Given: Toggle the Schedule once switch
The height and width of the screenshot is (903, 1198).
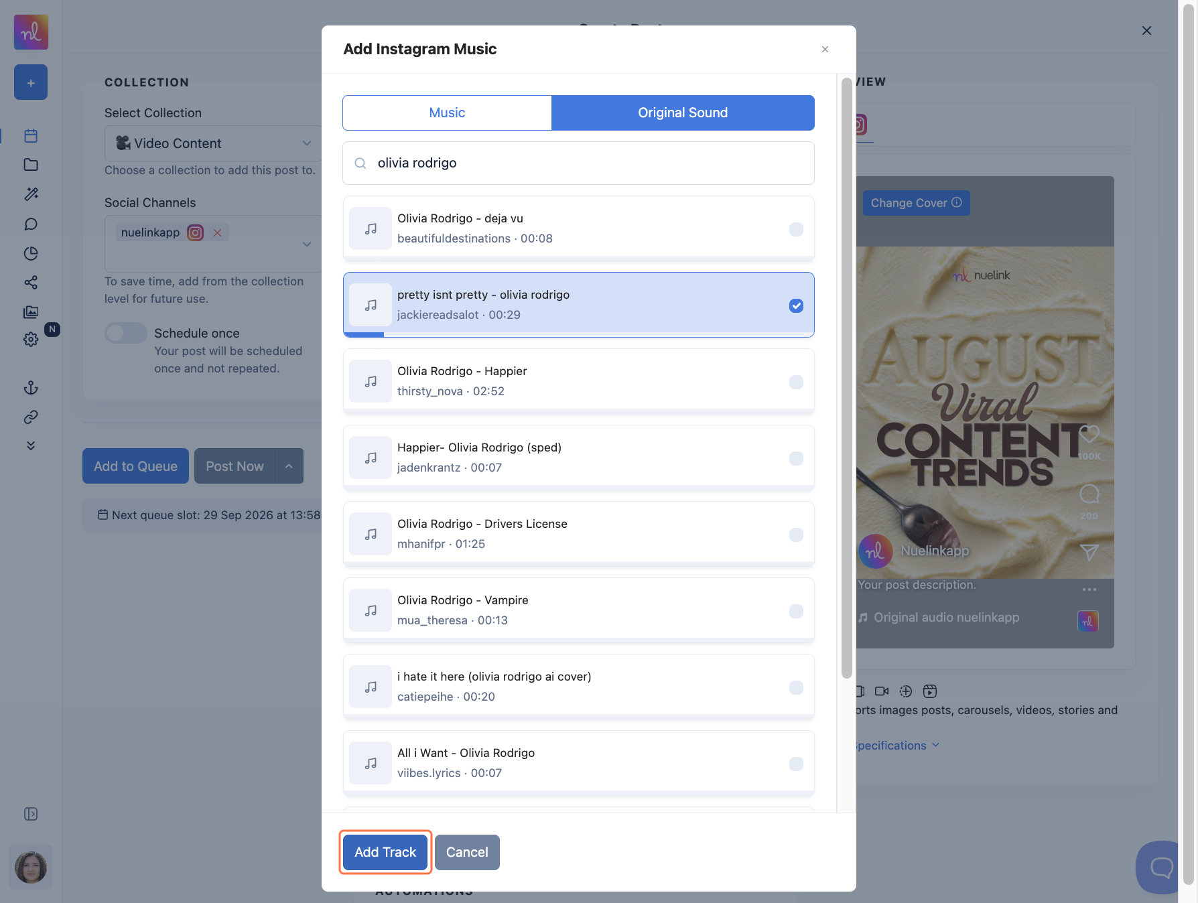Looking at the screenshot, I should pos(125,333).
